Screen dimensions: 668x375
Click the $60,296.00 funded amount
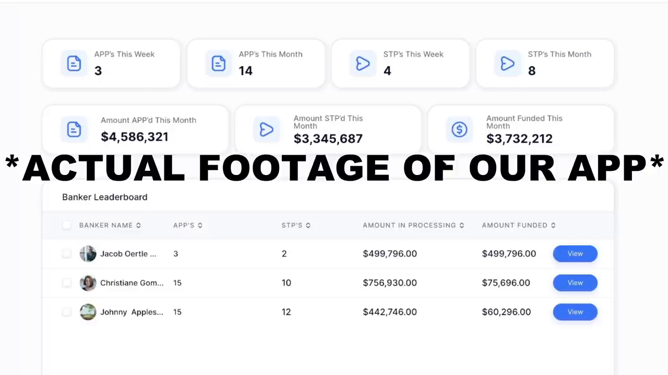click(506, 312)
